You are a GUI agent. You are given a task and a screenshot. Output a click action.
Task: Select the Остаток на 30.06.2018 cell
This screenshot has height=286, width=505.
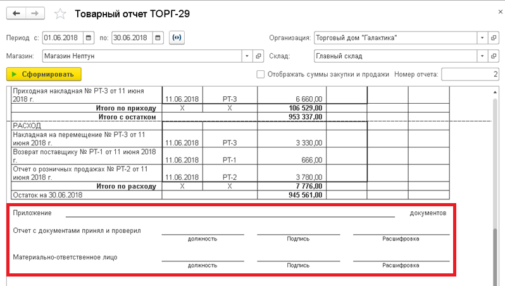(x=86, y=195)
